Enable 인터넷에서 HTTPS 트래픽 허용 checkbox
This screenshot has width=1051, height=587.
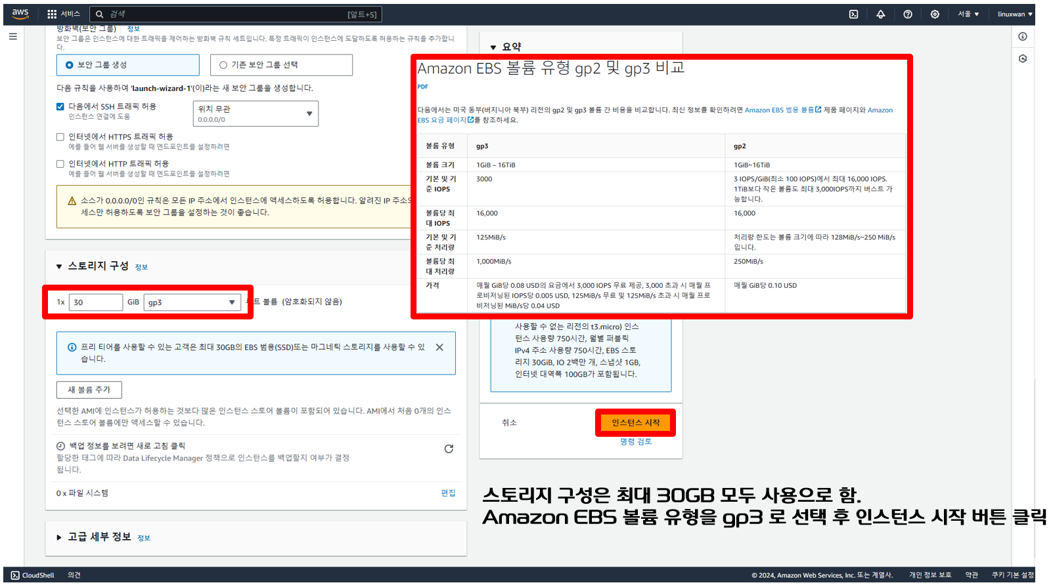[x=60, y=137]
